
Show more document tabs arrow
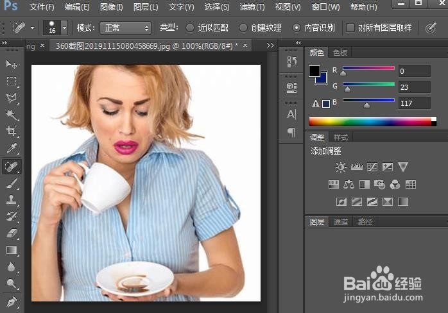[x=270, y=46]
